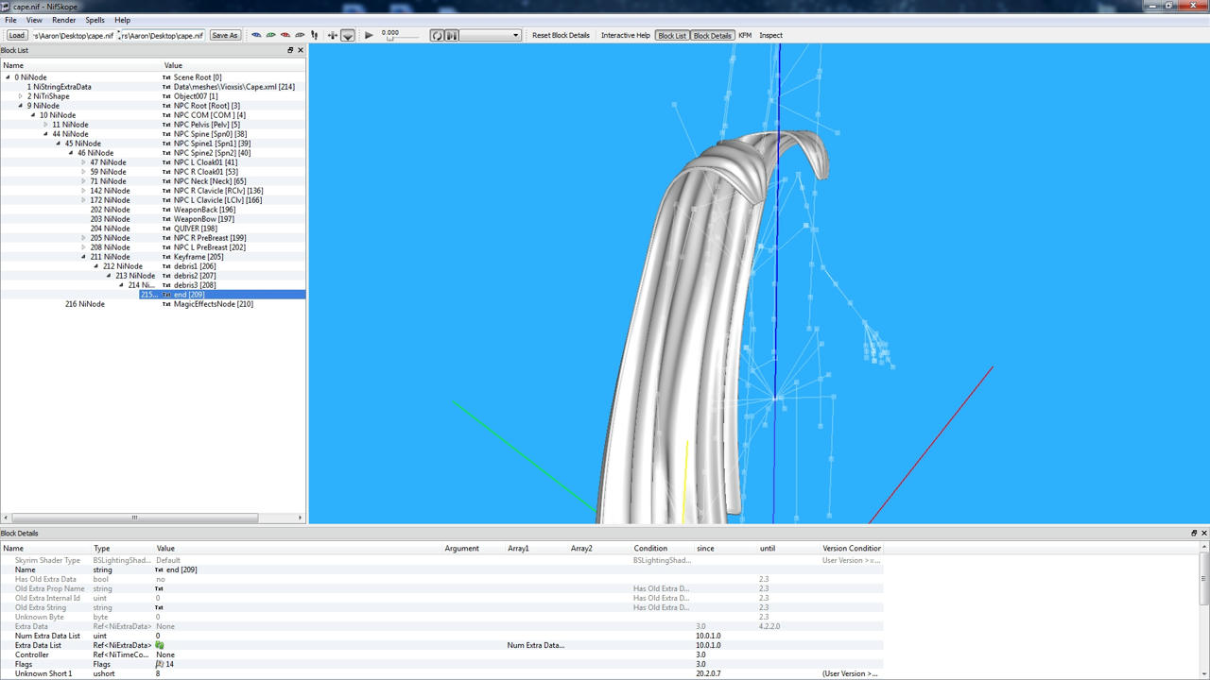Toggle animation Loop button
Image resolution: width=1210 pixels, height=680 pixels.
click(x=437, y=36)
